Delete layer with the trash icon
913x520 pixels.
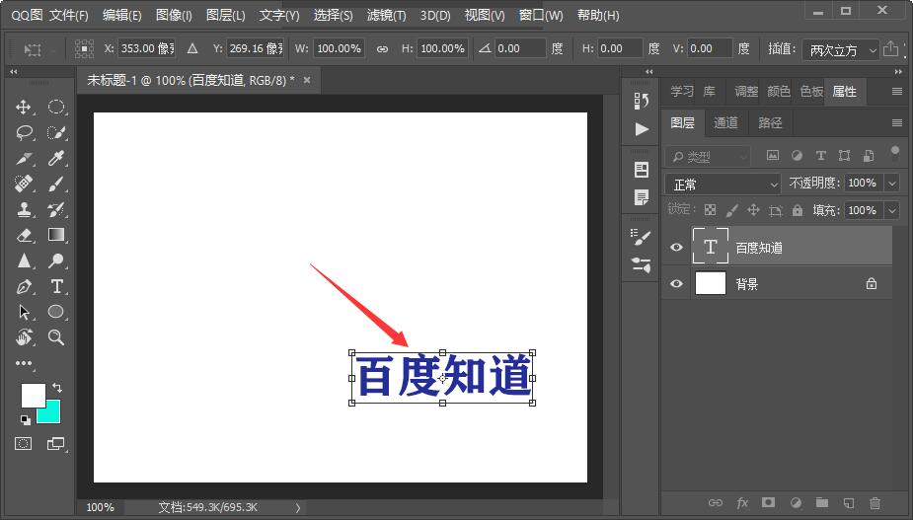click(875, 503)
